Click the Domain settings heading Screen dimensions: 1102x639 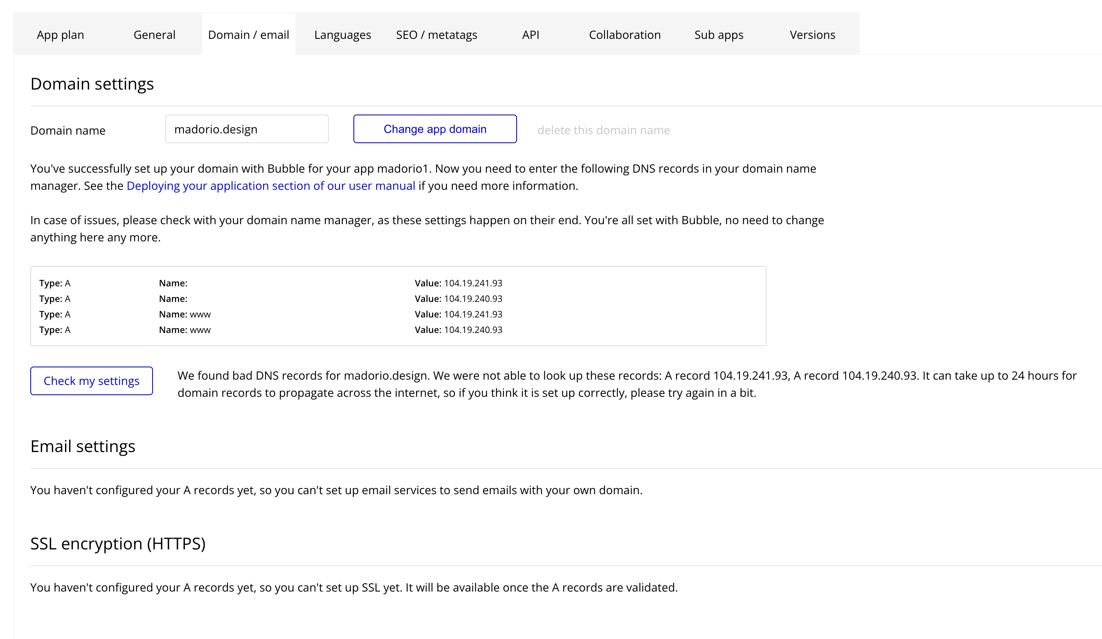[92, 83]
